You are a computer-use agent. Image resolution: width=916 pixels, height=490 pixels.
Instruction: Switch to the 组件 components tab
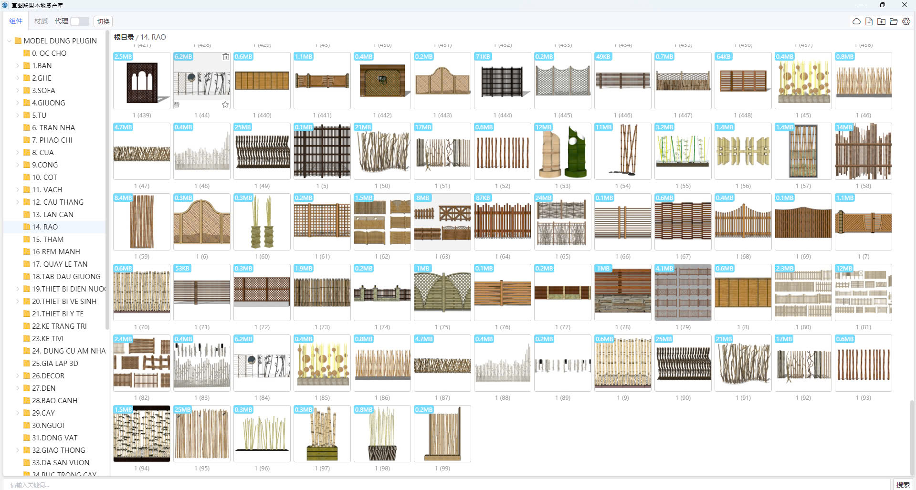[16, 21]
